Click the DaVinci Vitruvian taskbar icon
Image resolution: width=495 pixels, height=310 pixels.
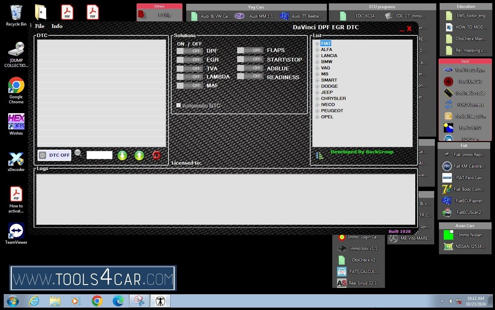pyautogui.click(x=160, y=301)
